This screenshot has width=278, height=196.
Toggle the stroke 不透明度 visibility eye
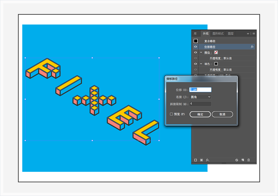point(196,58)
